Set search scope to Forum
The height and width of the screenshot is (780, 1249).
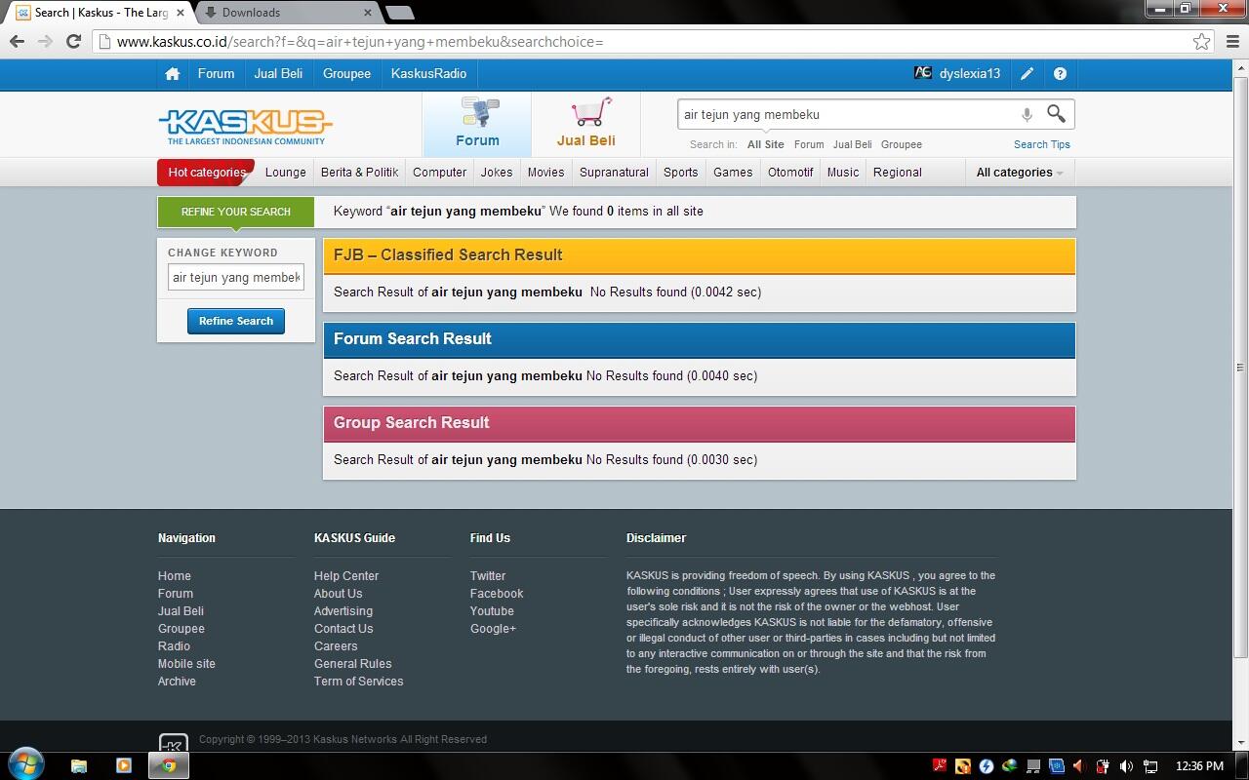tap(809, 144)
